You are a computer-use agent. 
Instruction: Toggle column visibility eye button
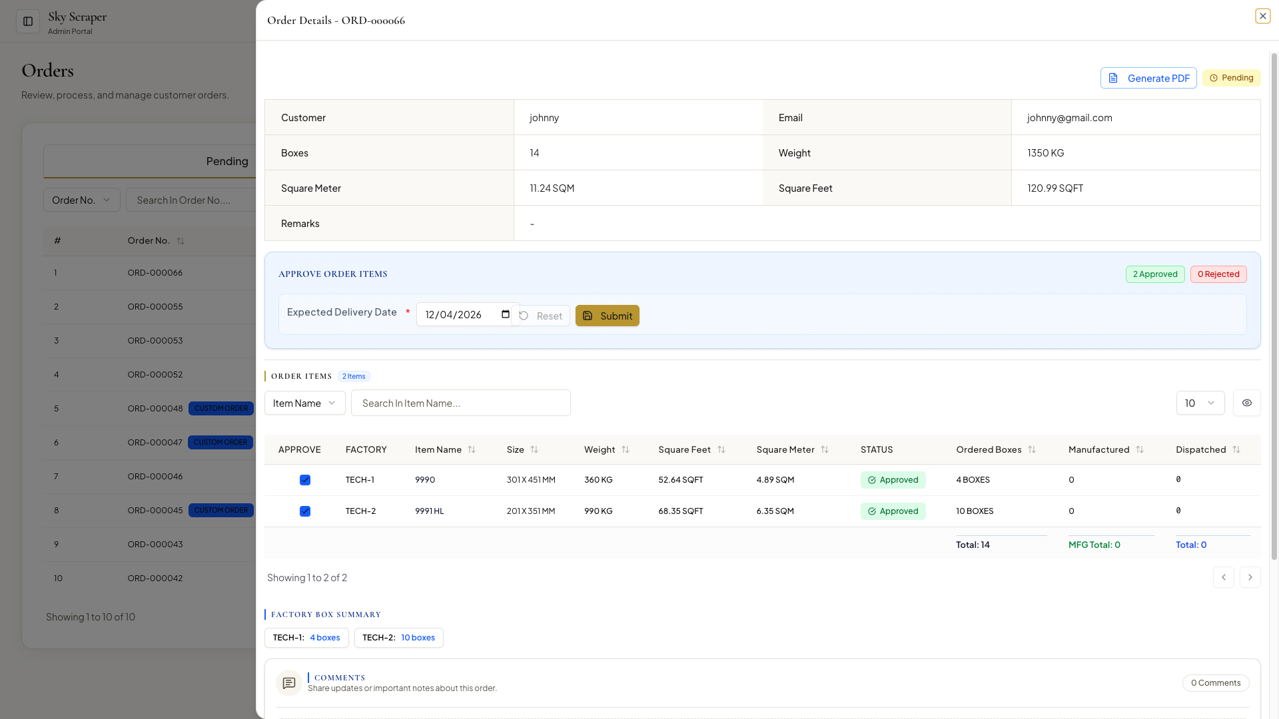pyautogui.click(x=1246, y=403)
